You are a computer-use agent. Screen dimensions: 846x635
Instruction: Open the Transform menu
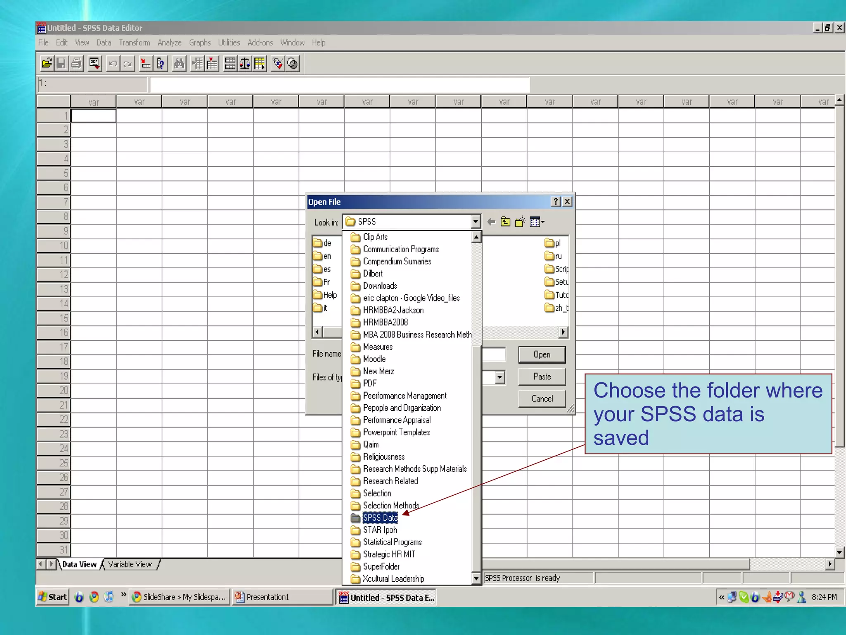pos(134,43)
